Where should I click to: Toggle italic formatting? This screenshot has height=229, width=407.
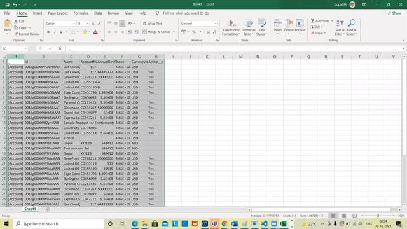[55, 32]
